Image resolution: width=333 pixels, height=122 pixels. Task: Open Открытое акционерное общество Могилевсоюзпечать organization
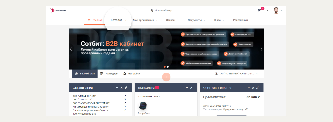pyautogui.click(x=91, y=112)
